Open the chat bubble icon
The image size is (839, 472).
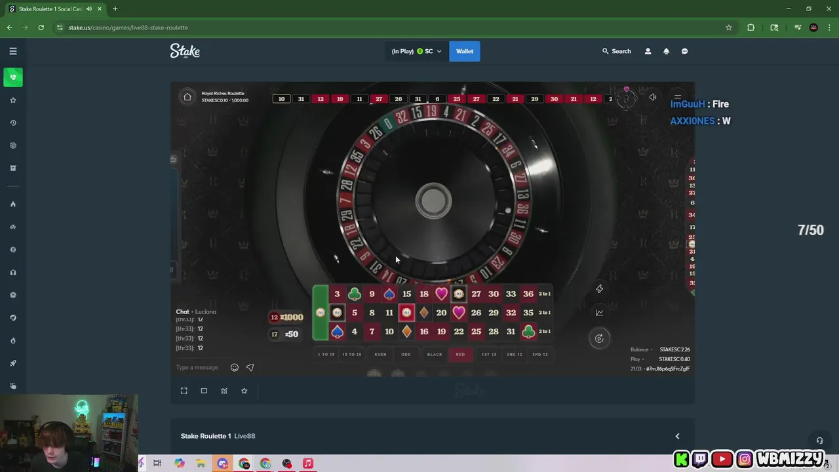pyautogui.click(x=684, y=51)
